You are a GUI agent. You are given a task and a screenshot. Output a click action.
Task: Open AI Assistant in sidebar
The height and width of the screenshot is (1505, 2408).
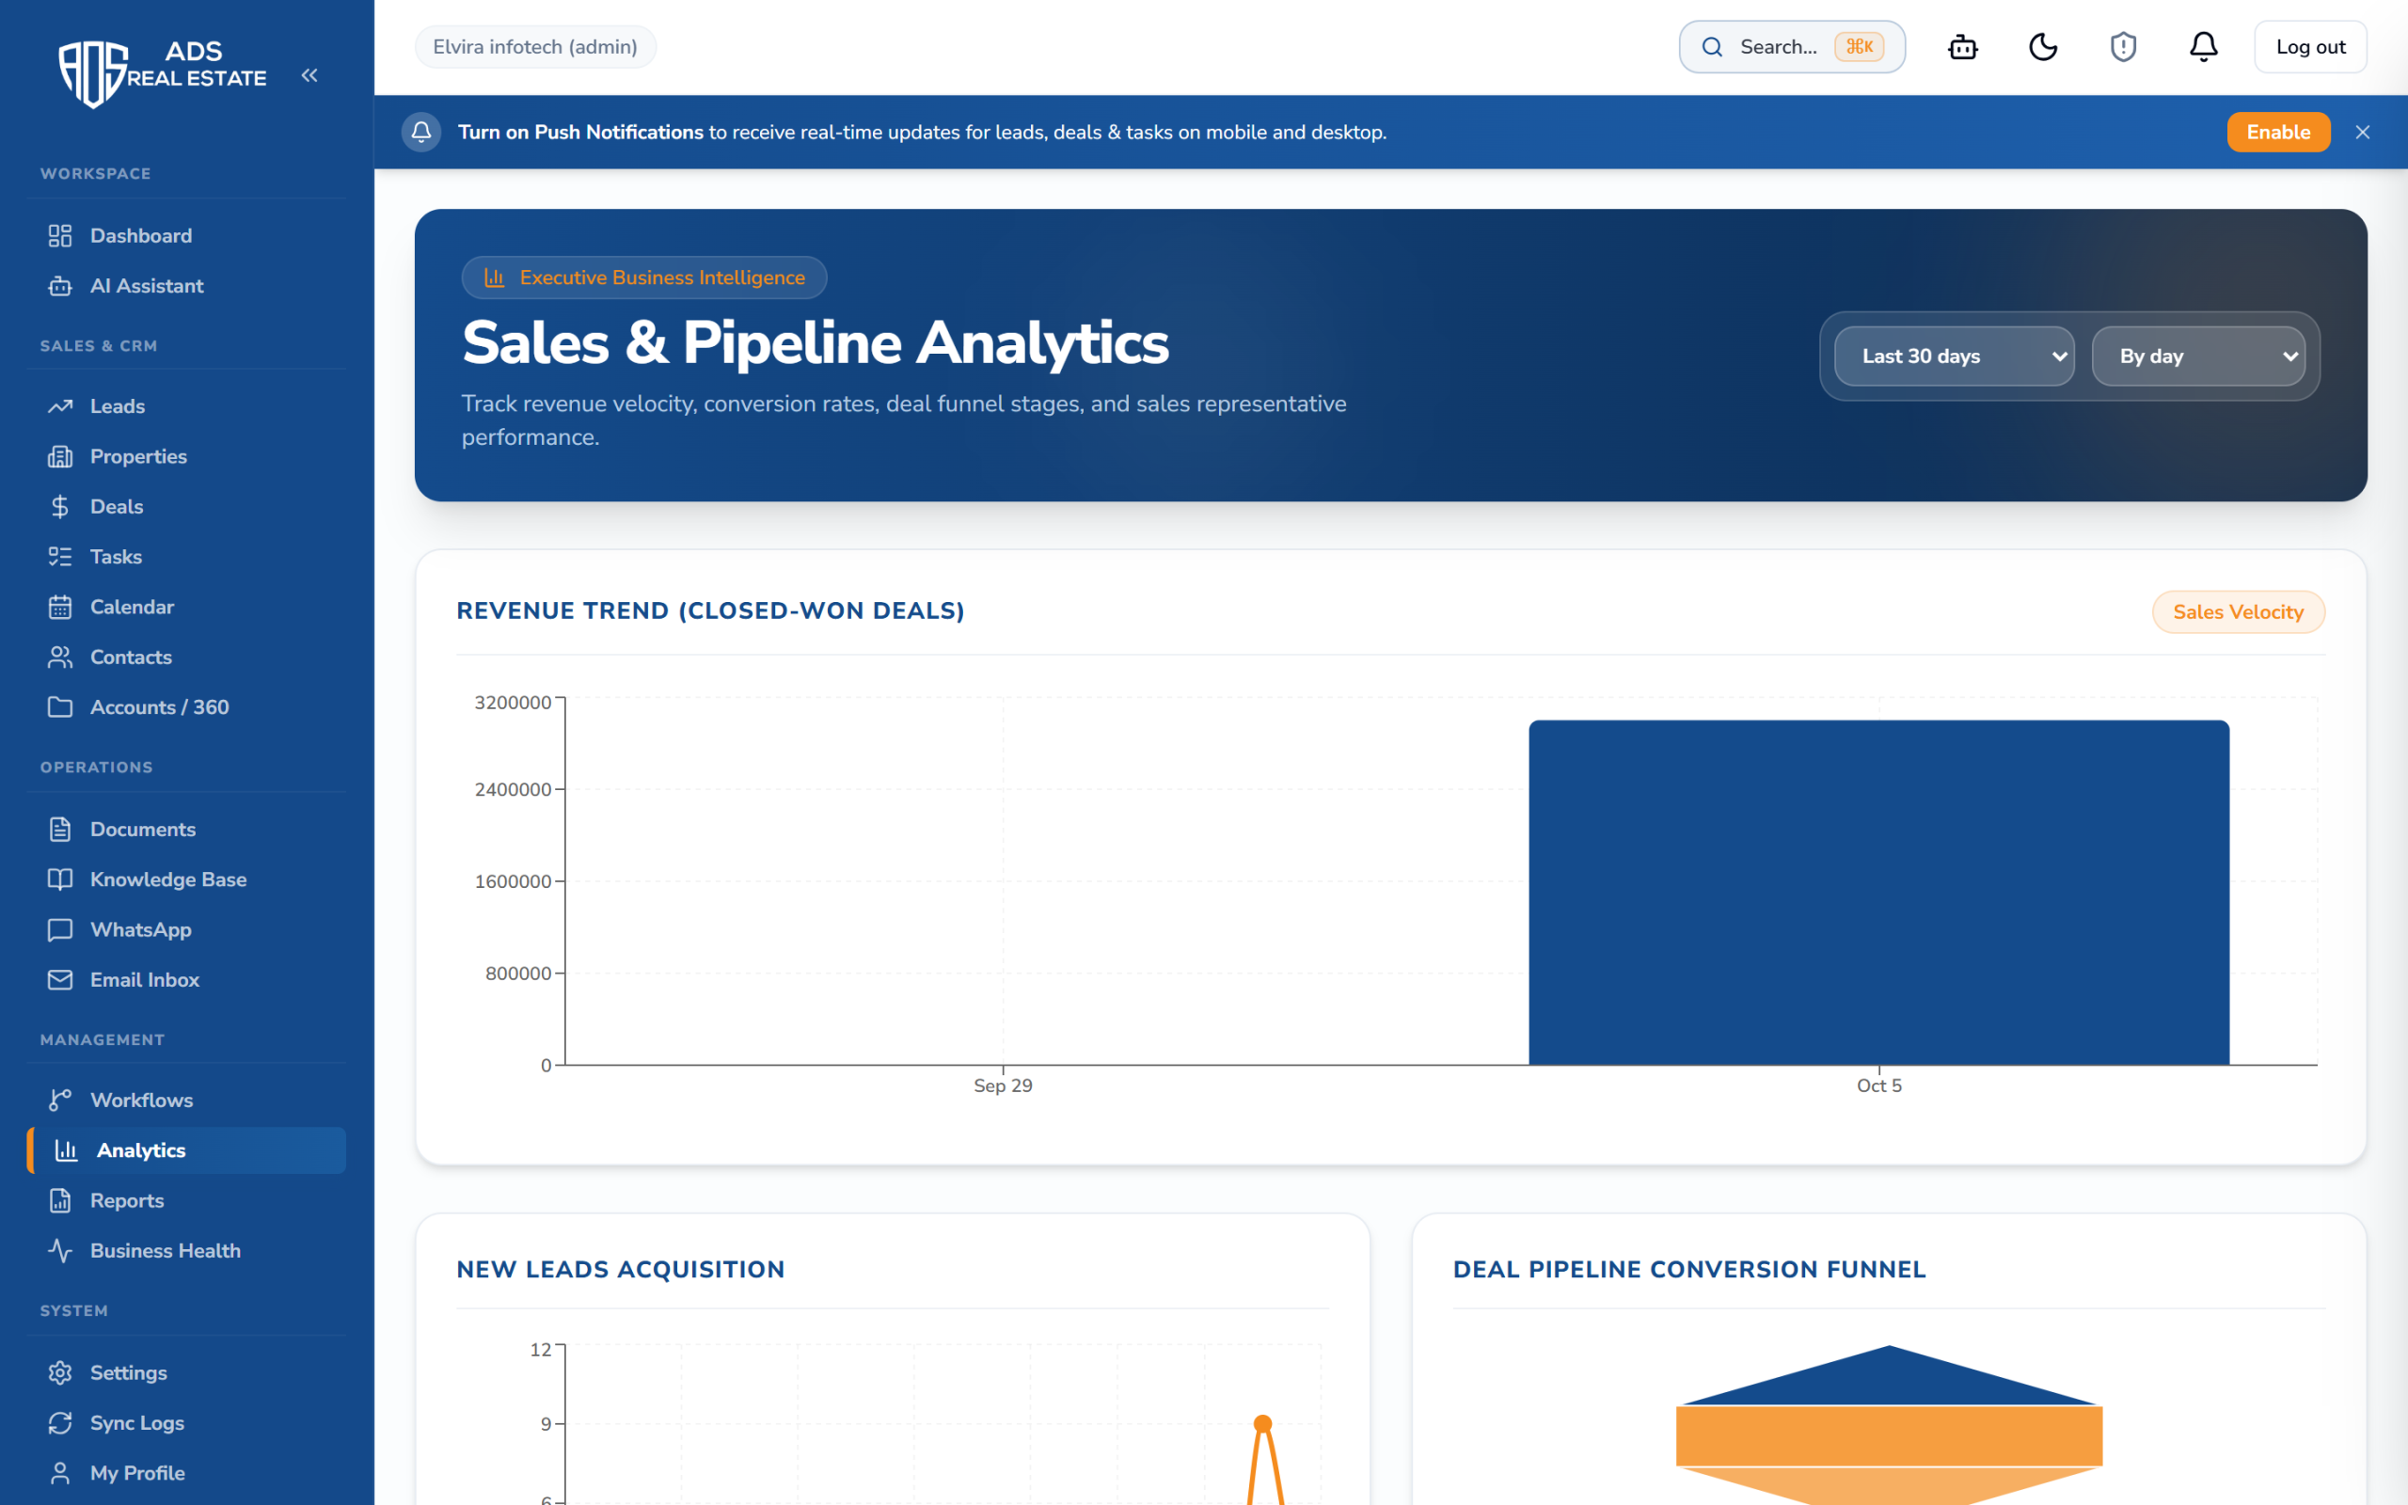click(x=187, y=286)
